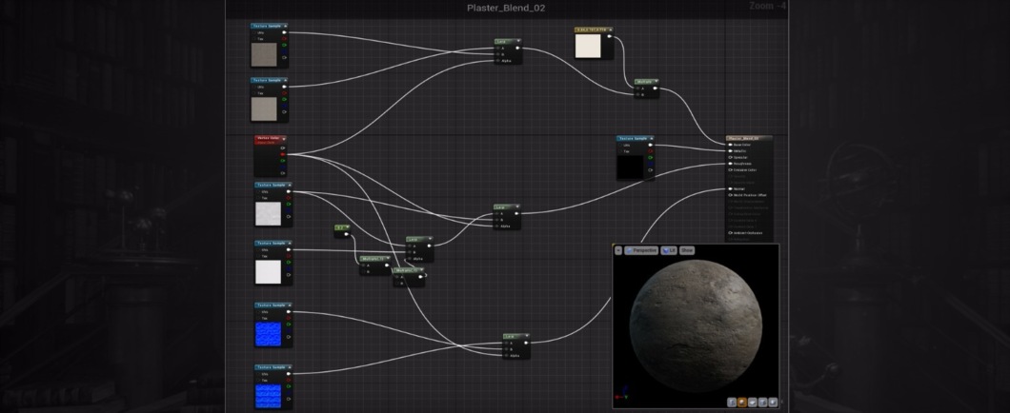Expand chevron on Vertex Color node header
Viewport: 1010px width, 413px height.
[x=283, y=139]
